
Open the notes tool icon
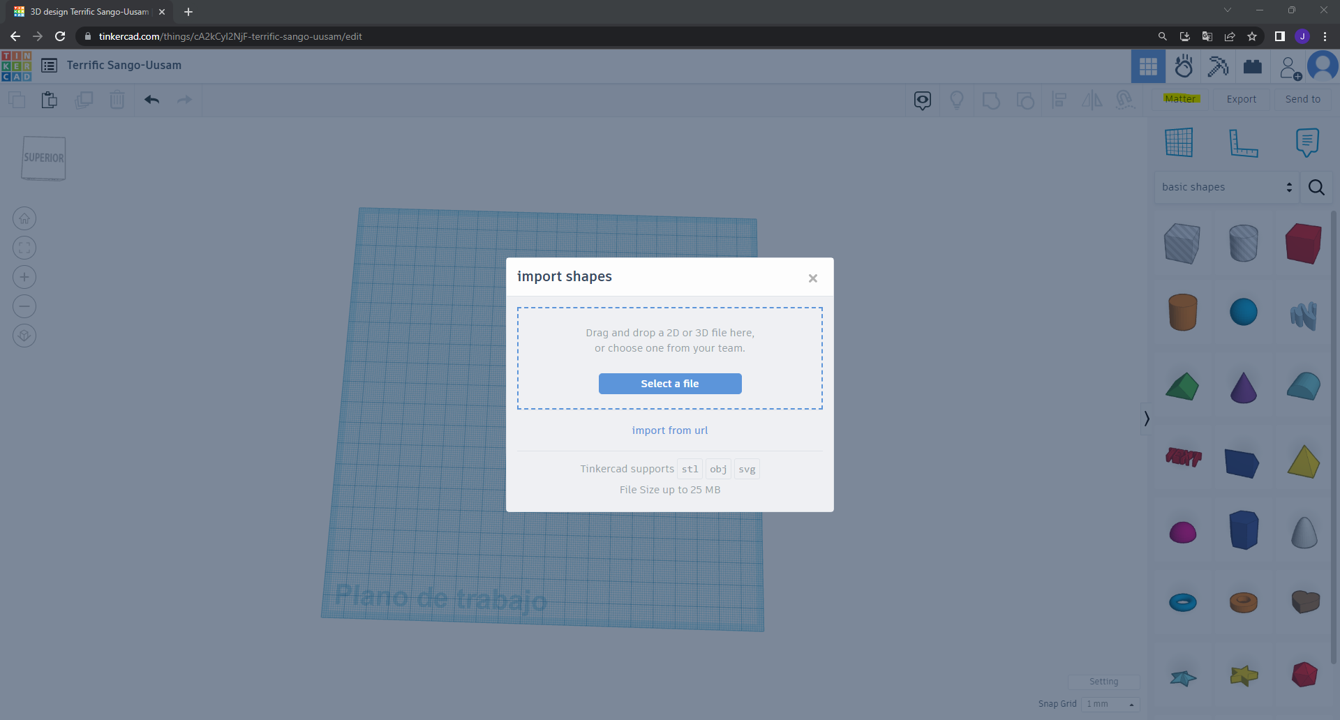click(923, 100)
